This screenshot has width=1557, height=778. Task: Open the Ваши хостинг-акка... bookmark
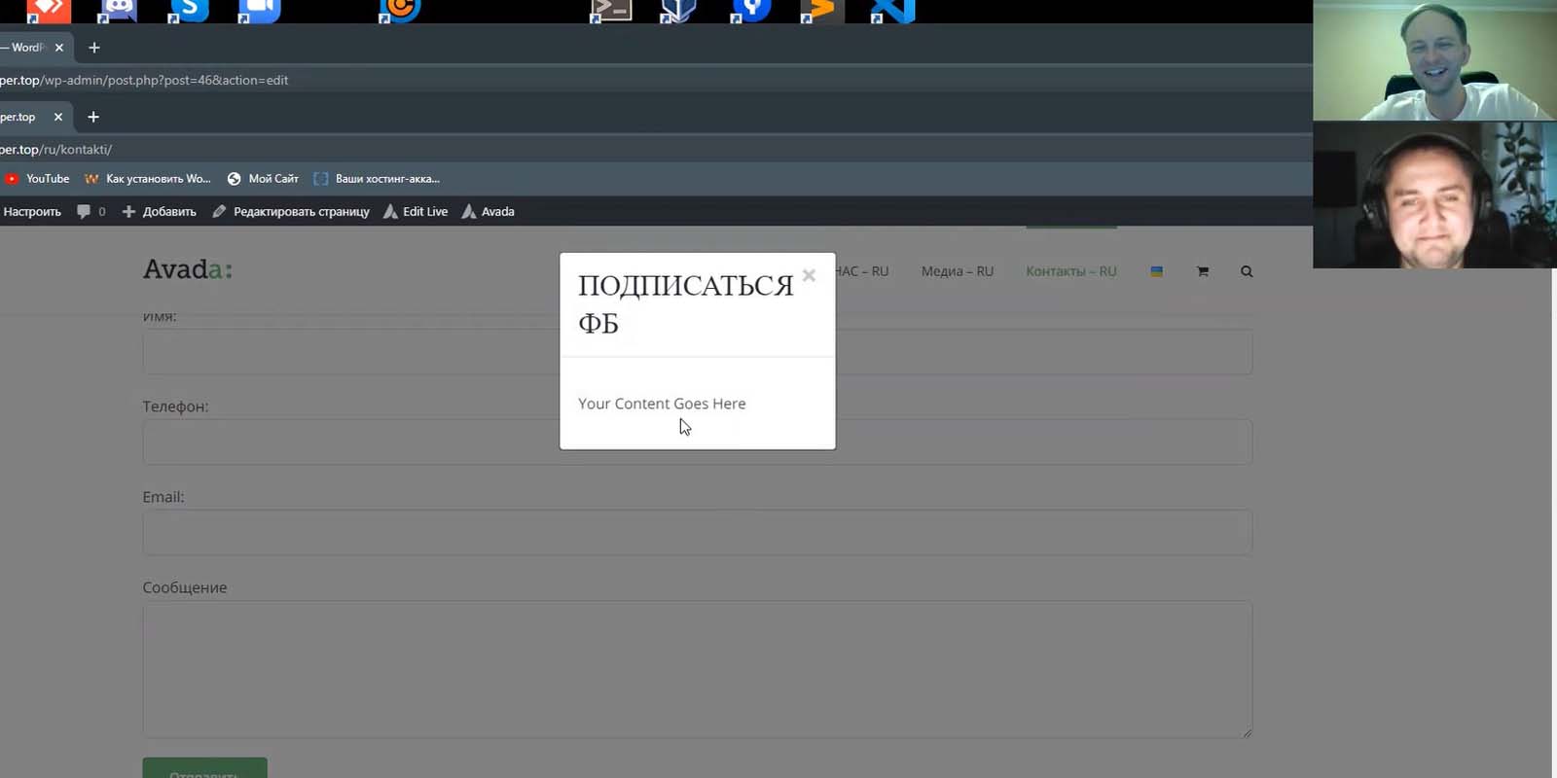[377, 179]
